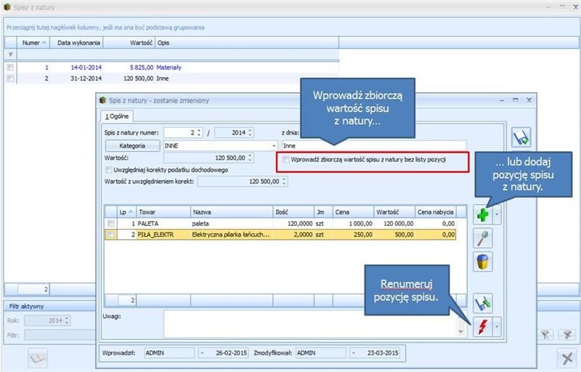The height and width of the screenshot is (372, 581).
Task: Sort by 'Data wykonania' column header
Action: (73, 43)
